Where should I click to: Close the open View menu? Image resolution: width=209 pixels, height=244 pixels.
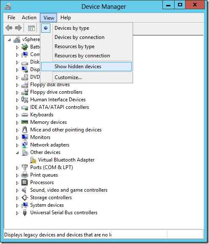coord(49,18)
